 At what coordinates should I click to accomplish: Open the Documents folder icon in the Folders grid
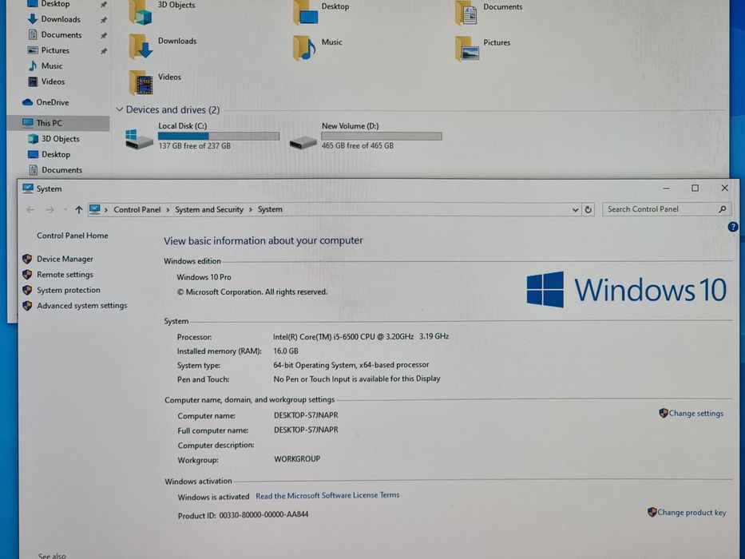(466, 13)
